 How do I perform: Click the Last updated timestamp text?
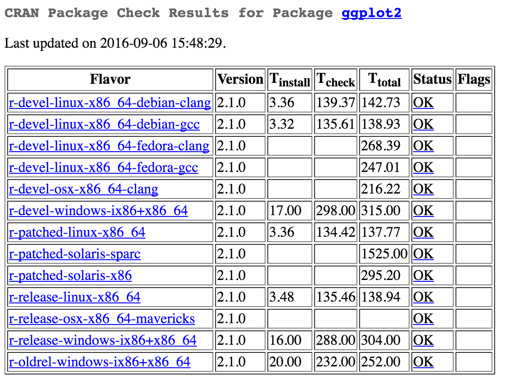[x=115, y=43]
